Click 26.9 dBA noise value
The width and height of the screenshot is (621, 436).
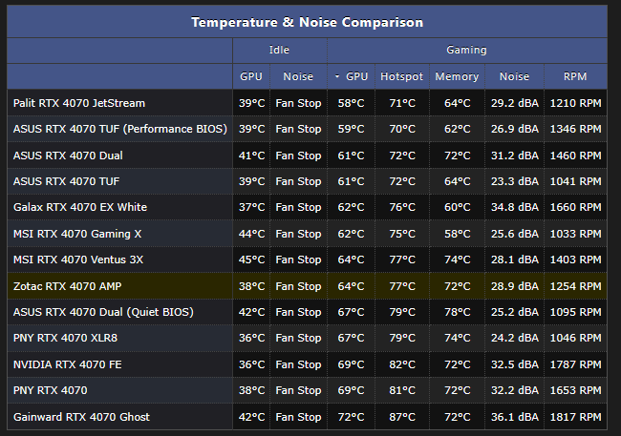pos(515,129)
